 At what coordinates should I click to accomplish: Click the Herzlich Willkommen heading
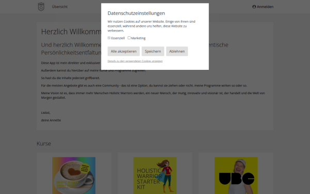[71, 32]
